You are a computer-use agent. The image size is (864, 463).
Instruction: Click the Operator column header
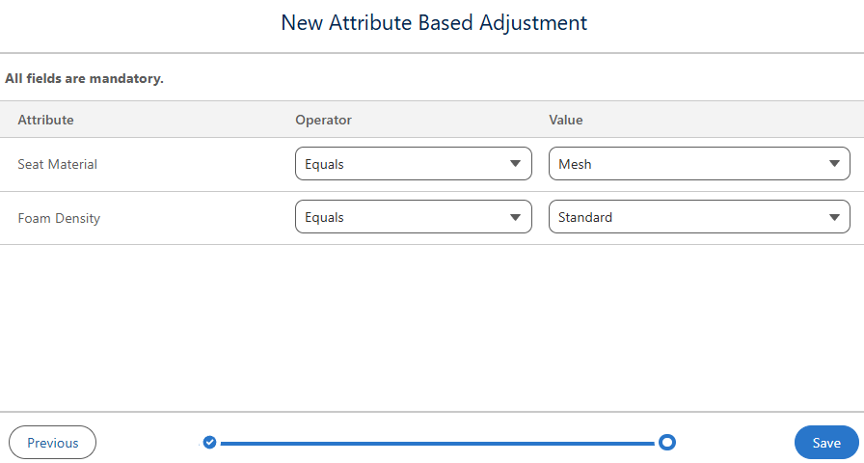tap(323, 120)
